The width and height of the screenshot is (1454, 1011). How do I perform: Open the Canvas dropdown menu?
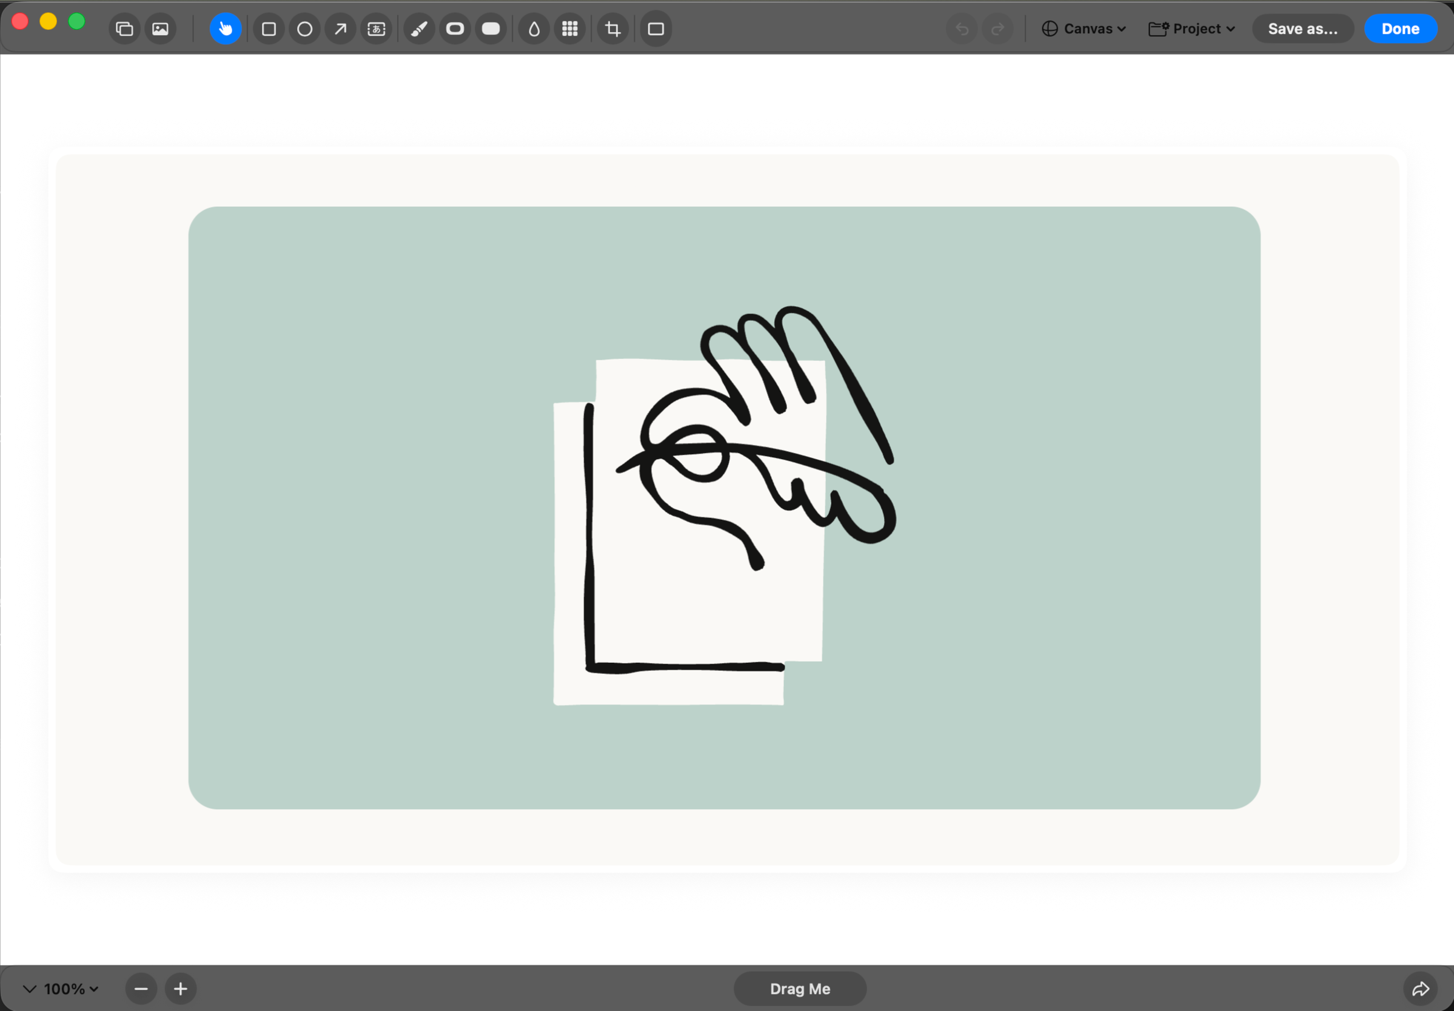pos(1084,29)
